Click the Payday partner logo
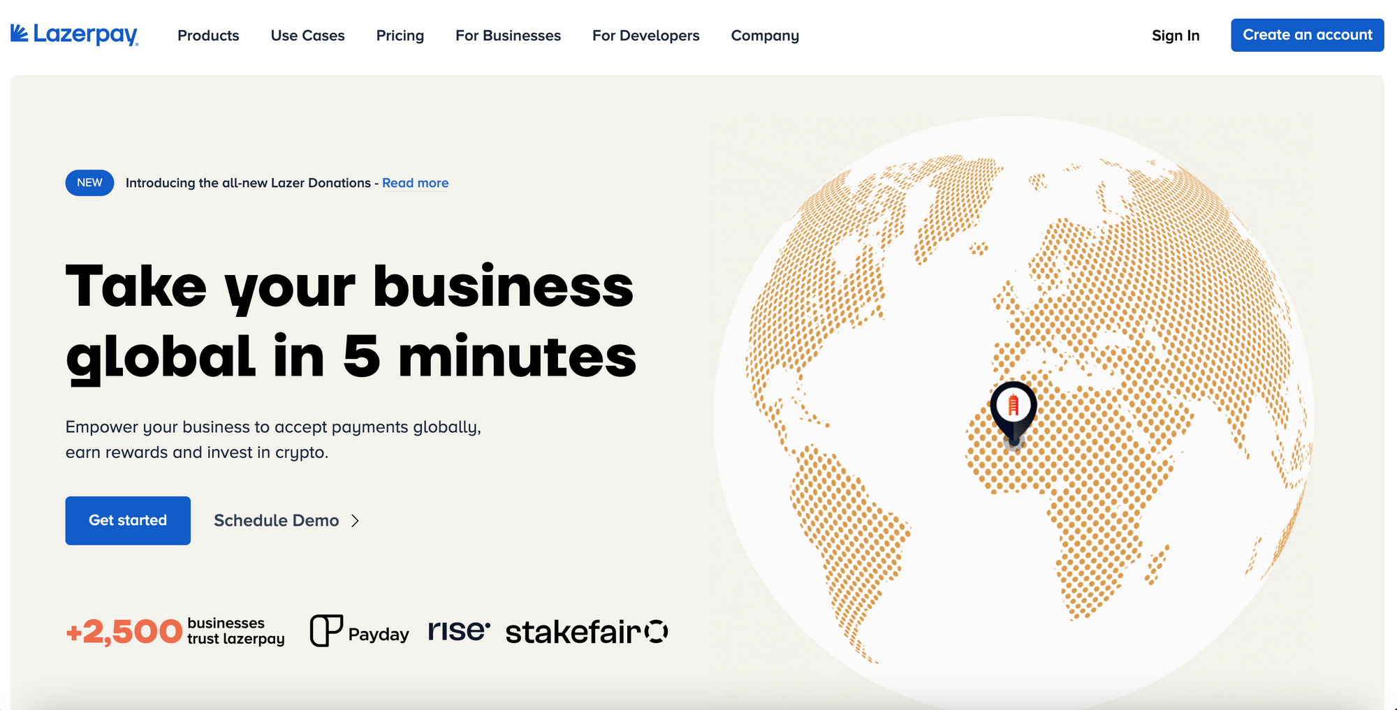The height and width of the screenshot is (710, 1397). click(x=359, y=632)
